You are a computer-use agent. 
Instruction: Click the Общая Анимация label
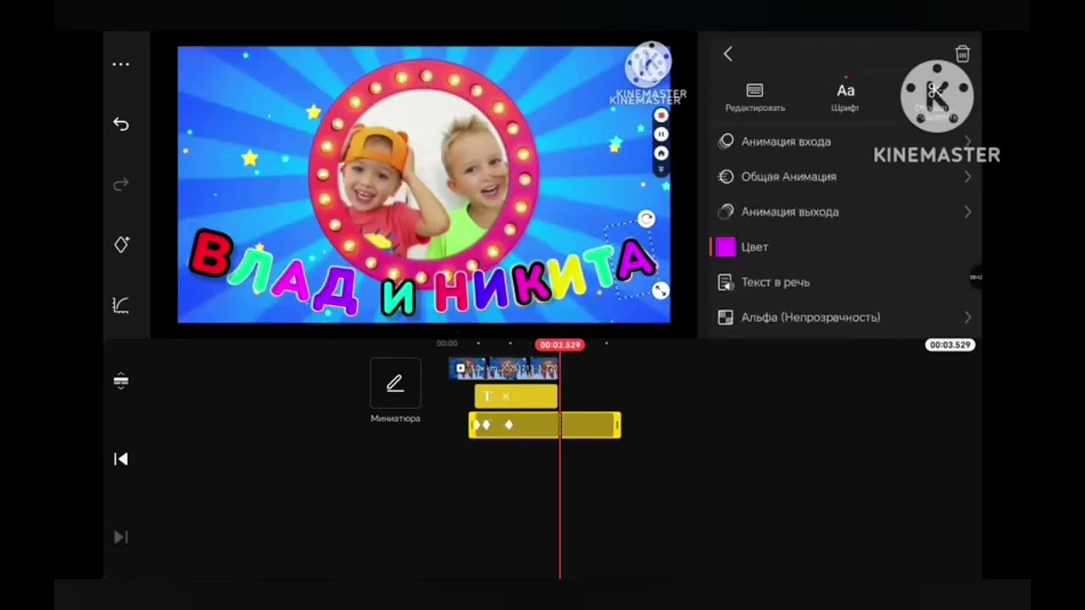tap(788, 176)
